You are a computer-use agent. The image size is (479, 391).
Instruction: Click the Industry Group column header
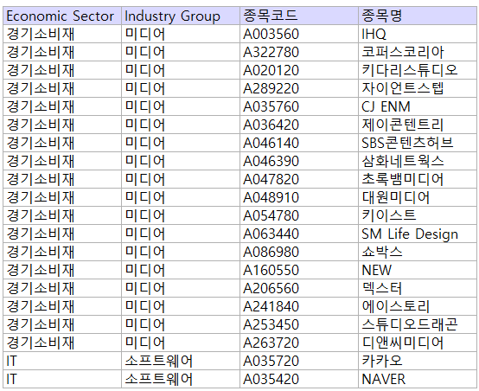(181, 16)
